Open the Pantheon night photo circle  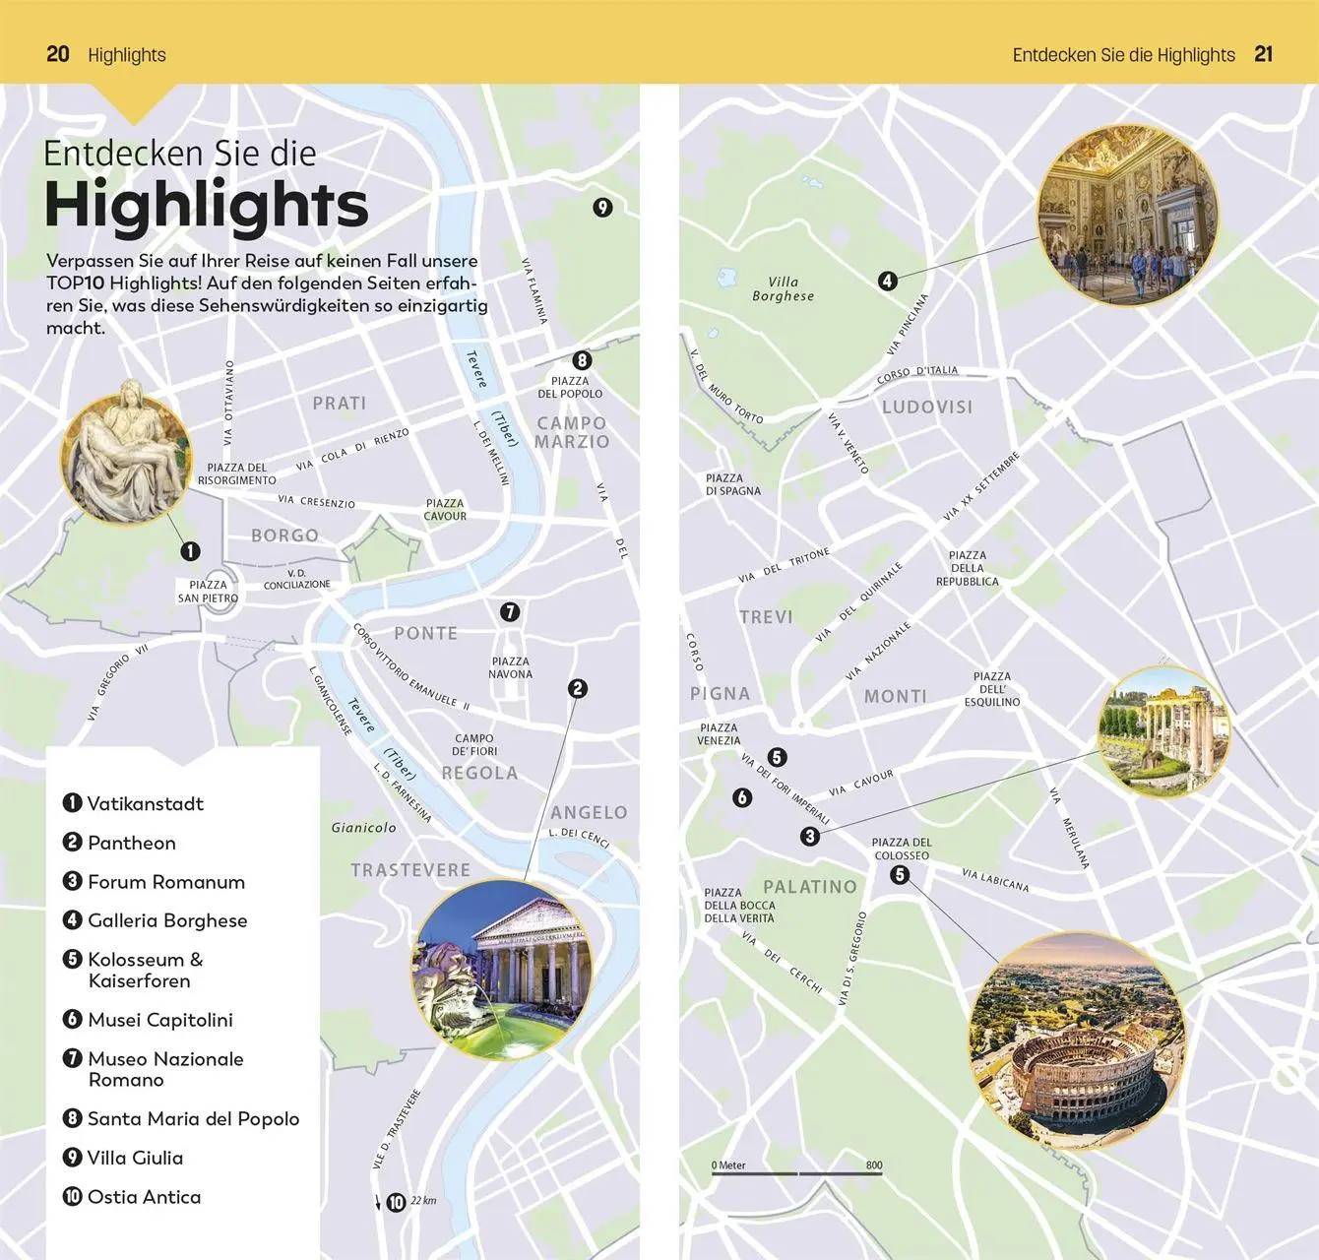point(502,971)
